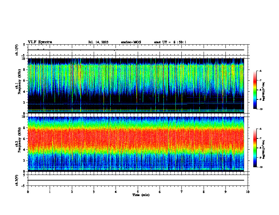Click the ch.1 voltage waveform trace

(x=136, y=50)
